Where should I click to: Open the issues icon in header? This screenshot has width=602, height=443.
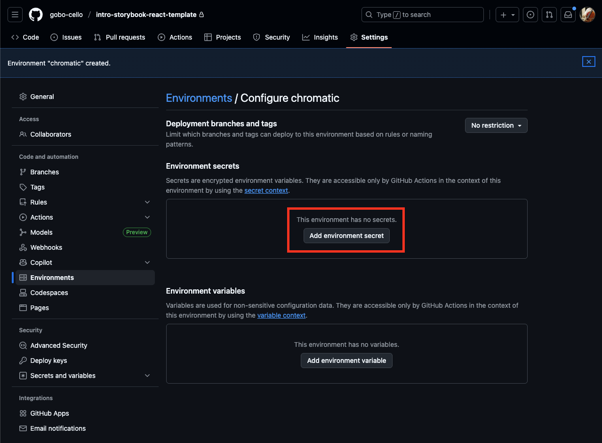pyautogui.click(x=530, y=15)
